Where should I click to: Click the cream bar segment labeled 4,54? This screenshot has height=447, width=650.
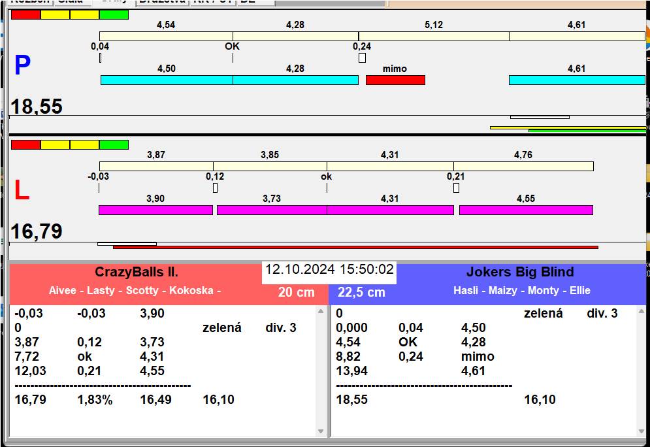(166, 36)
